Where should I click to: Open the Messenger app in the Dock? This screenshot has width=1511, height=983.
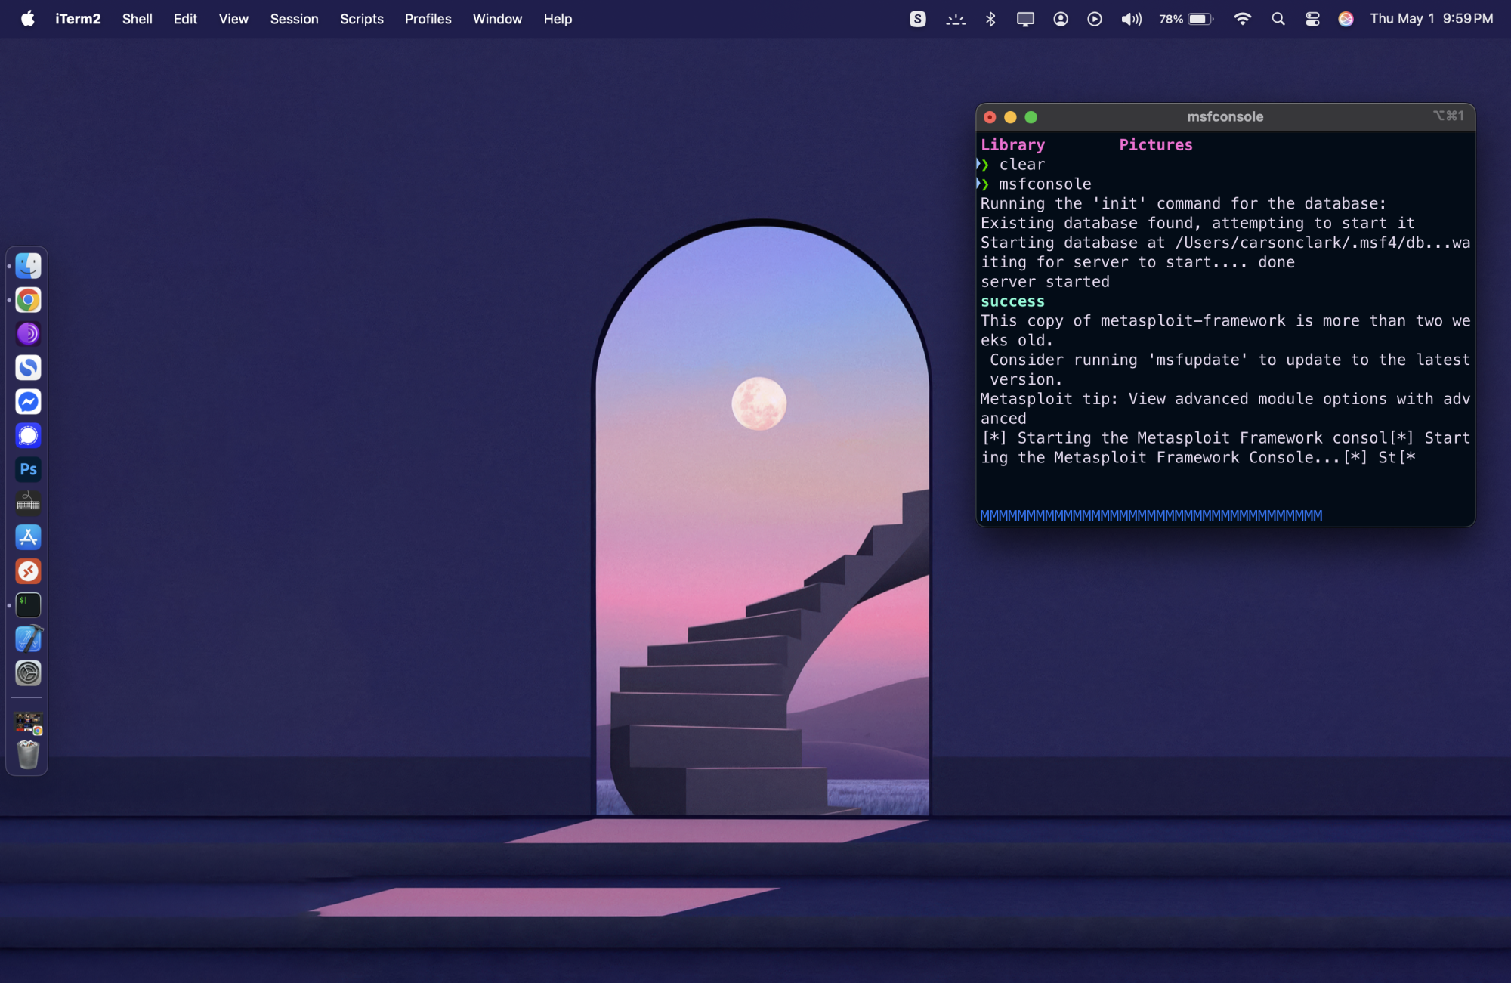[28, 402]
